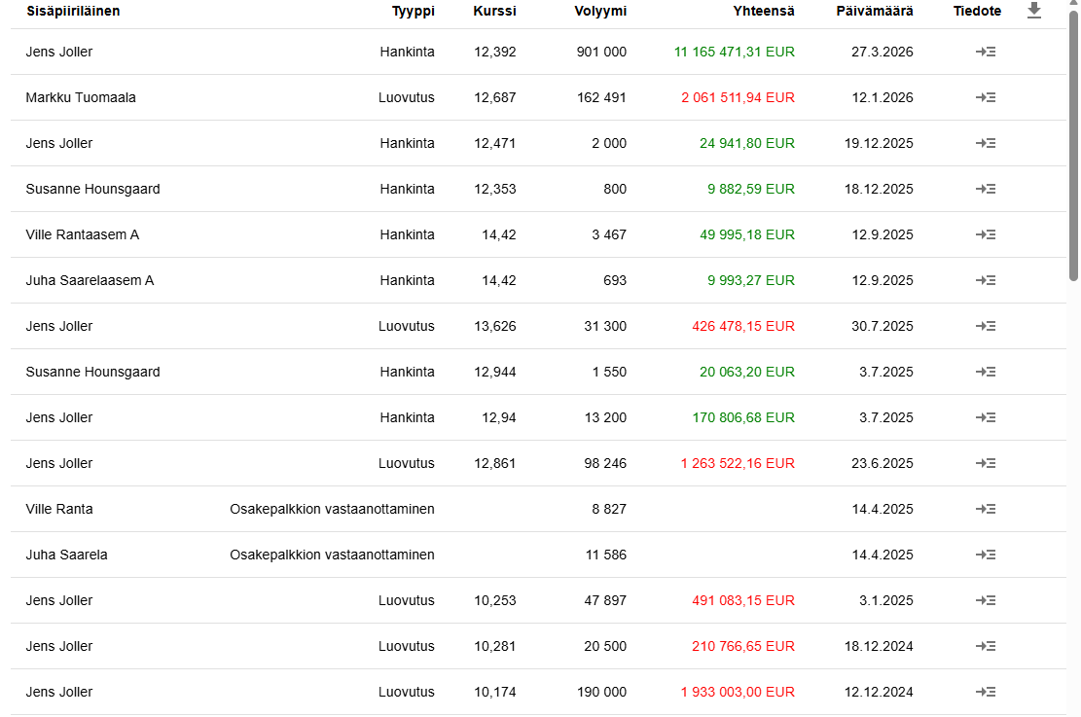Sort table by Volyymi column
The image size is (1081, 717).
pyautogui.click(x=600, y=11)
